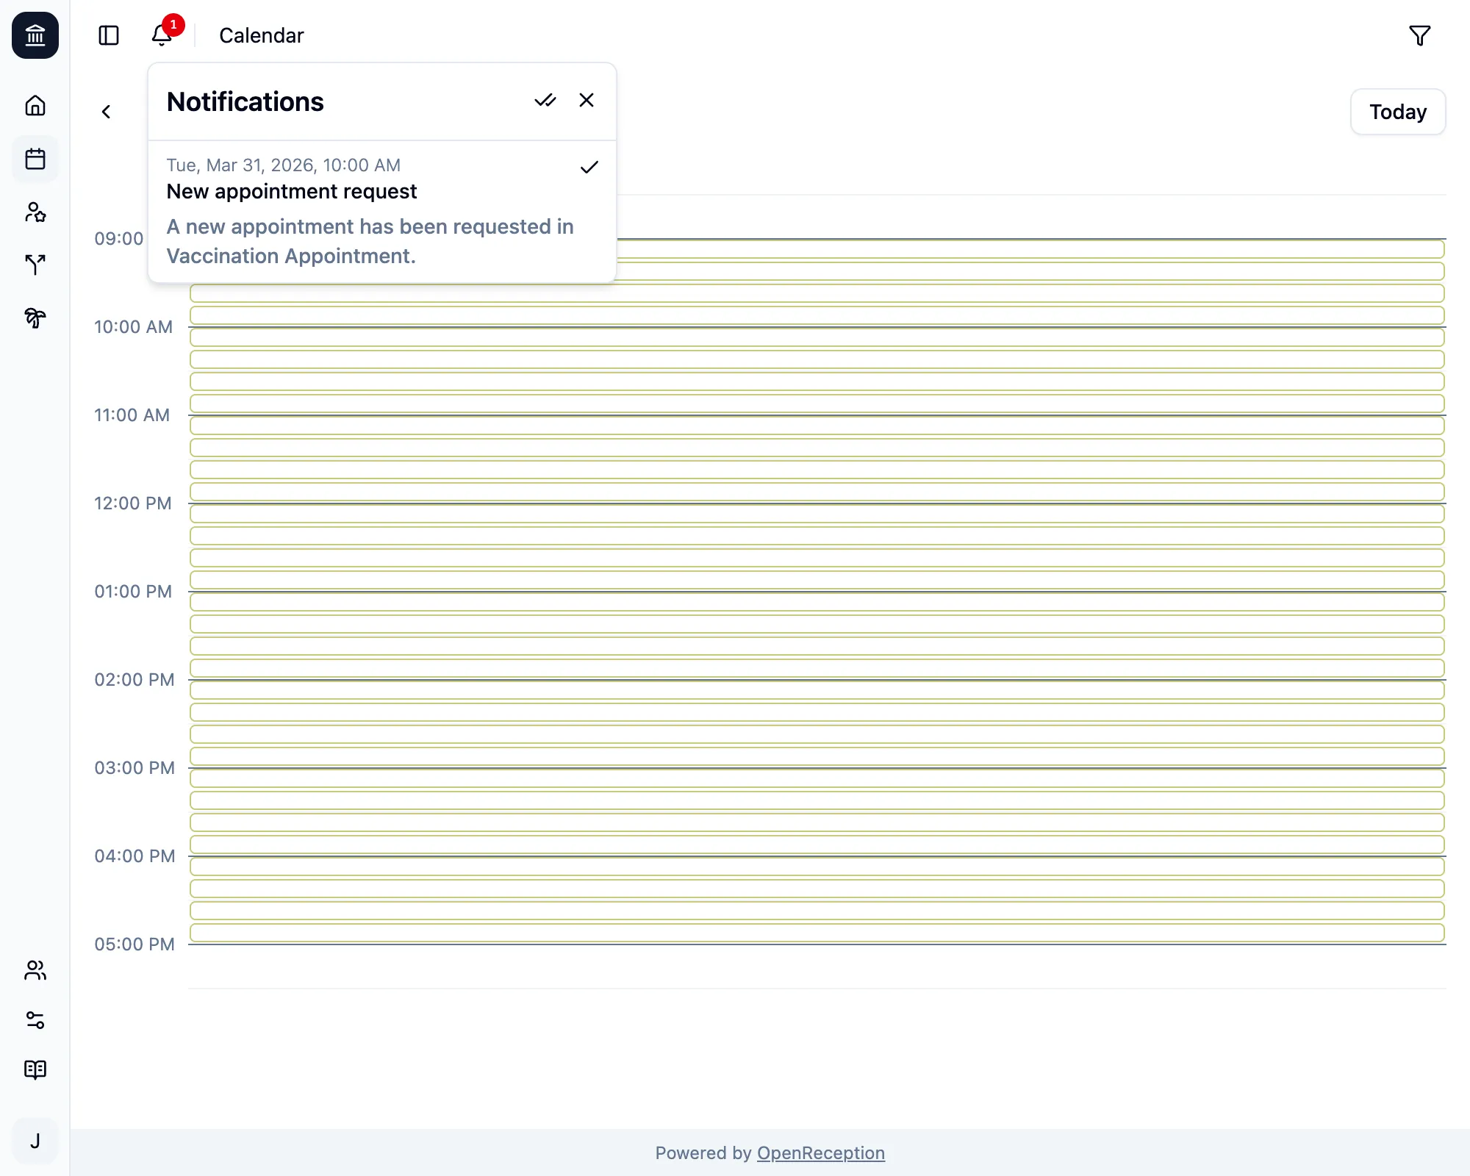Open the routing section via the split-arrows icon
Image resolution: width=1470 pixels, height=1176 pixels.
[35, 265]
